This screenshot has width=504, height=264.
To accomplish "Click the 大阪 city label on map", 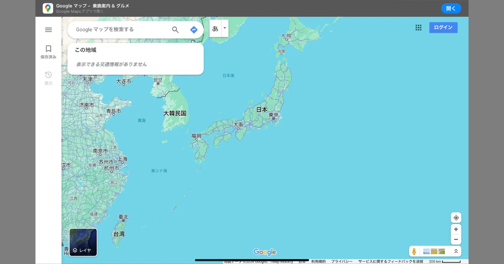I will [239, 124].
